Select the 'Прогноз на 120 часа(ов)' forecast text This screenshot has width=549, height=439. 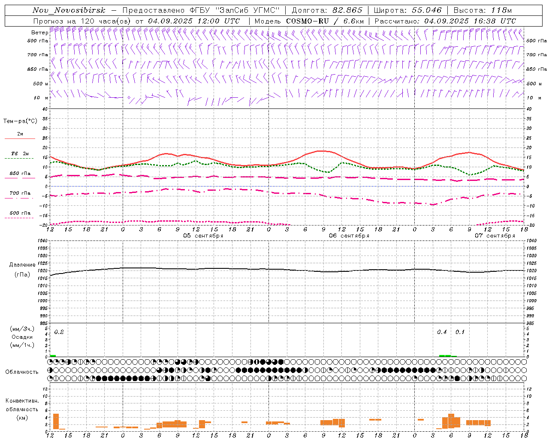pos(82,21)
